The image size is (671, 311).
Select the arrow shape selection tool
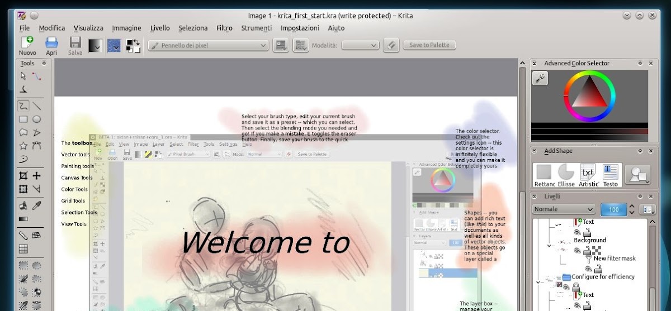23,76
